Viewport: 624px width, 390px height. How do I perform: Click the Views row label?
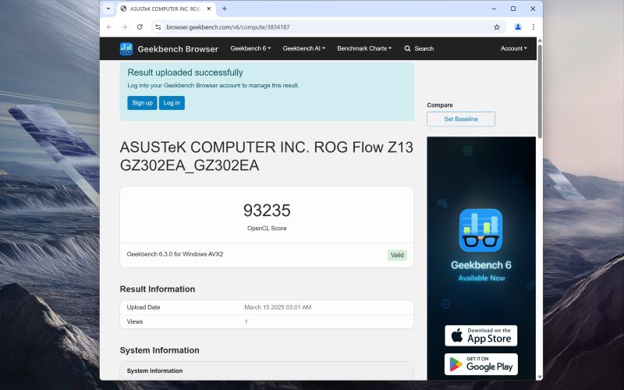[x=134, y=321]
